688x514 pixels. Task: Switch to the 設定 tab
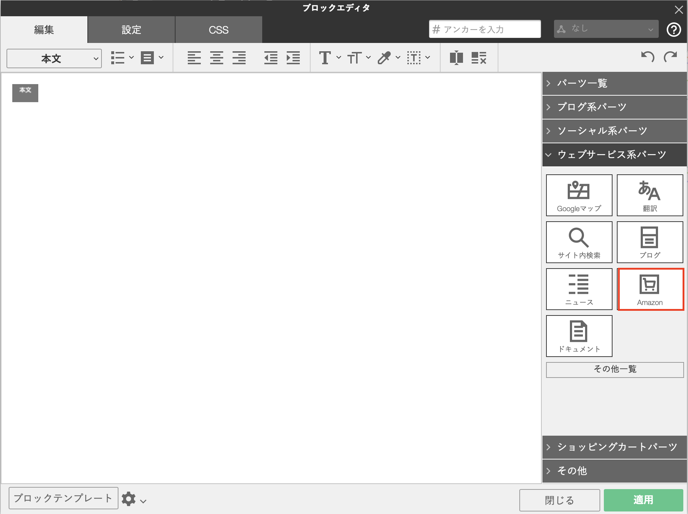click(x=131, y=30)
